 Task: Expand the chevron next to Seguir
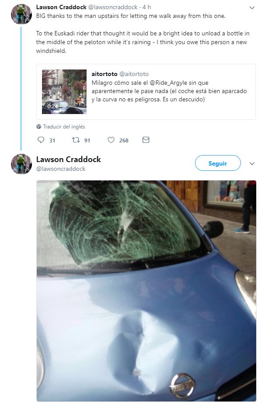click(x=252, y=163)
